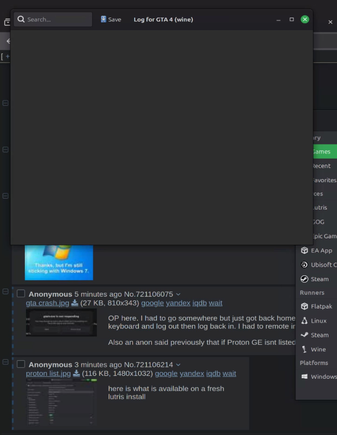
Task: Click google link for gta crash.jpg
Action: (x=152, y=303)
